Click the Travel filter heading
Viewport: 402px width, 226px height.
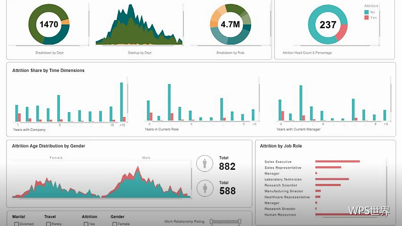coord(50,216)
